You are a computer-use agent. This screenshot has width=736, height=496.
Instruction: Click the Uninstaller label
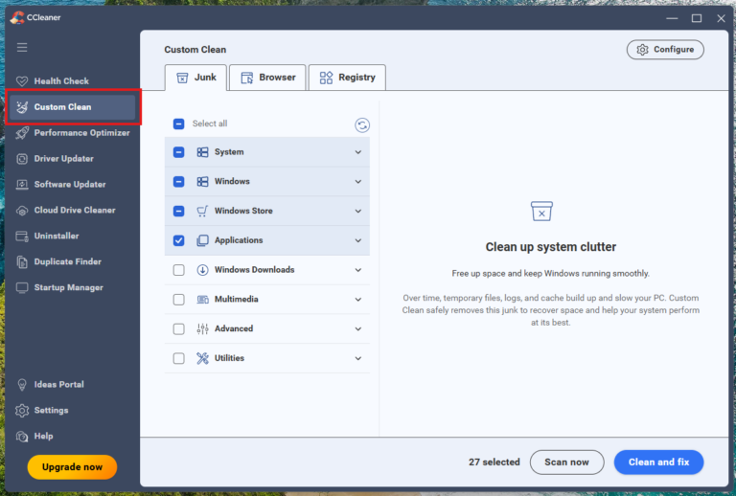(x=57, y=236)
